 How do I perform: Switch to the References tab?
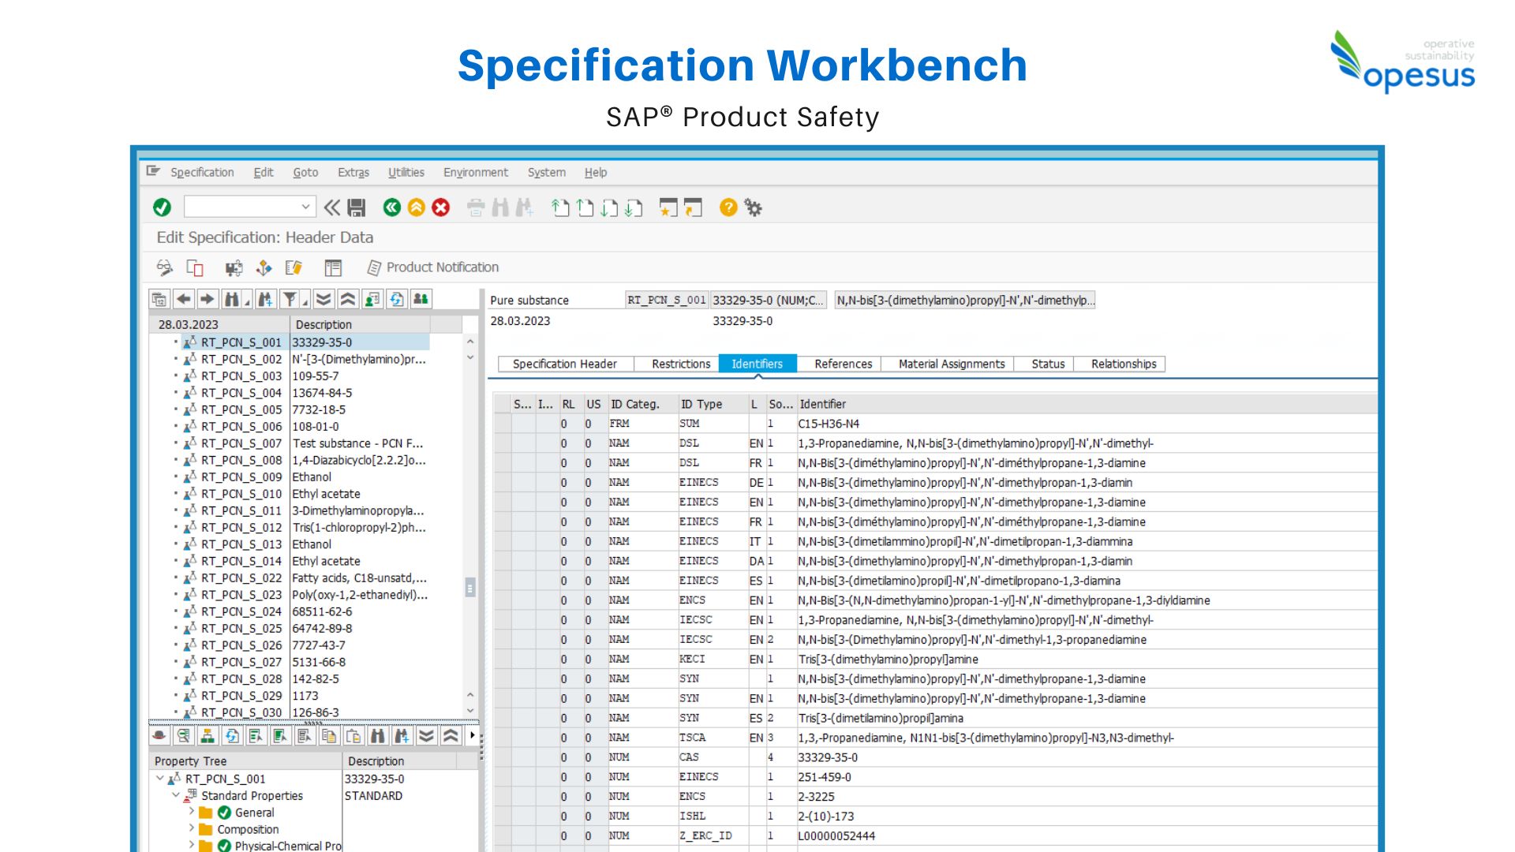coord(842,364)
